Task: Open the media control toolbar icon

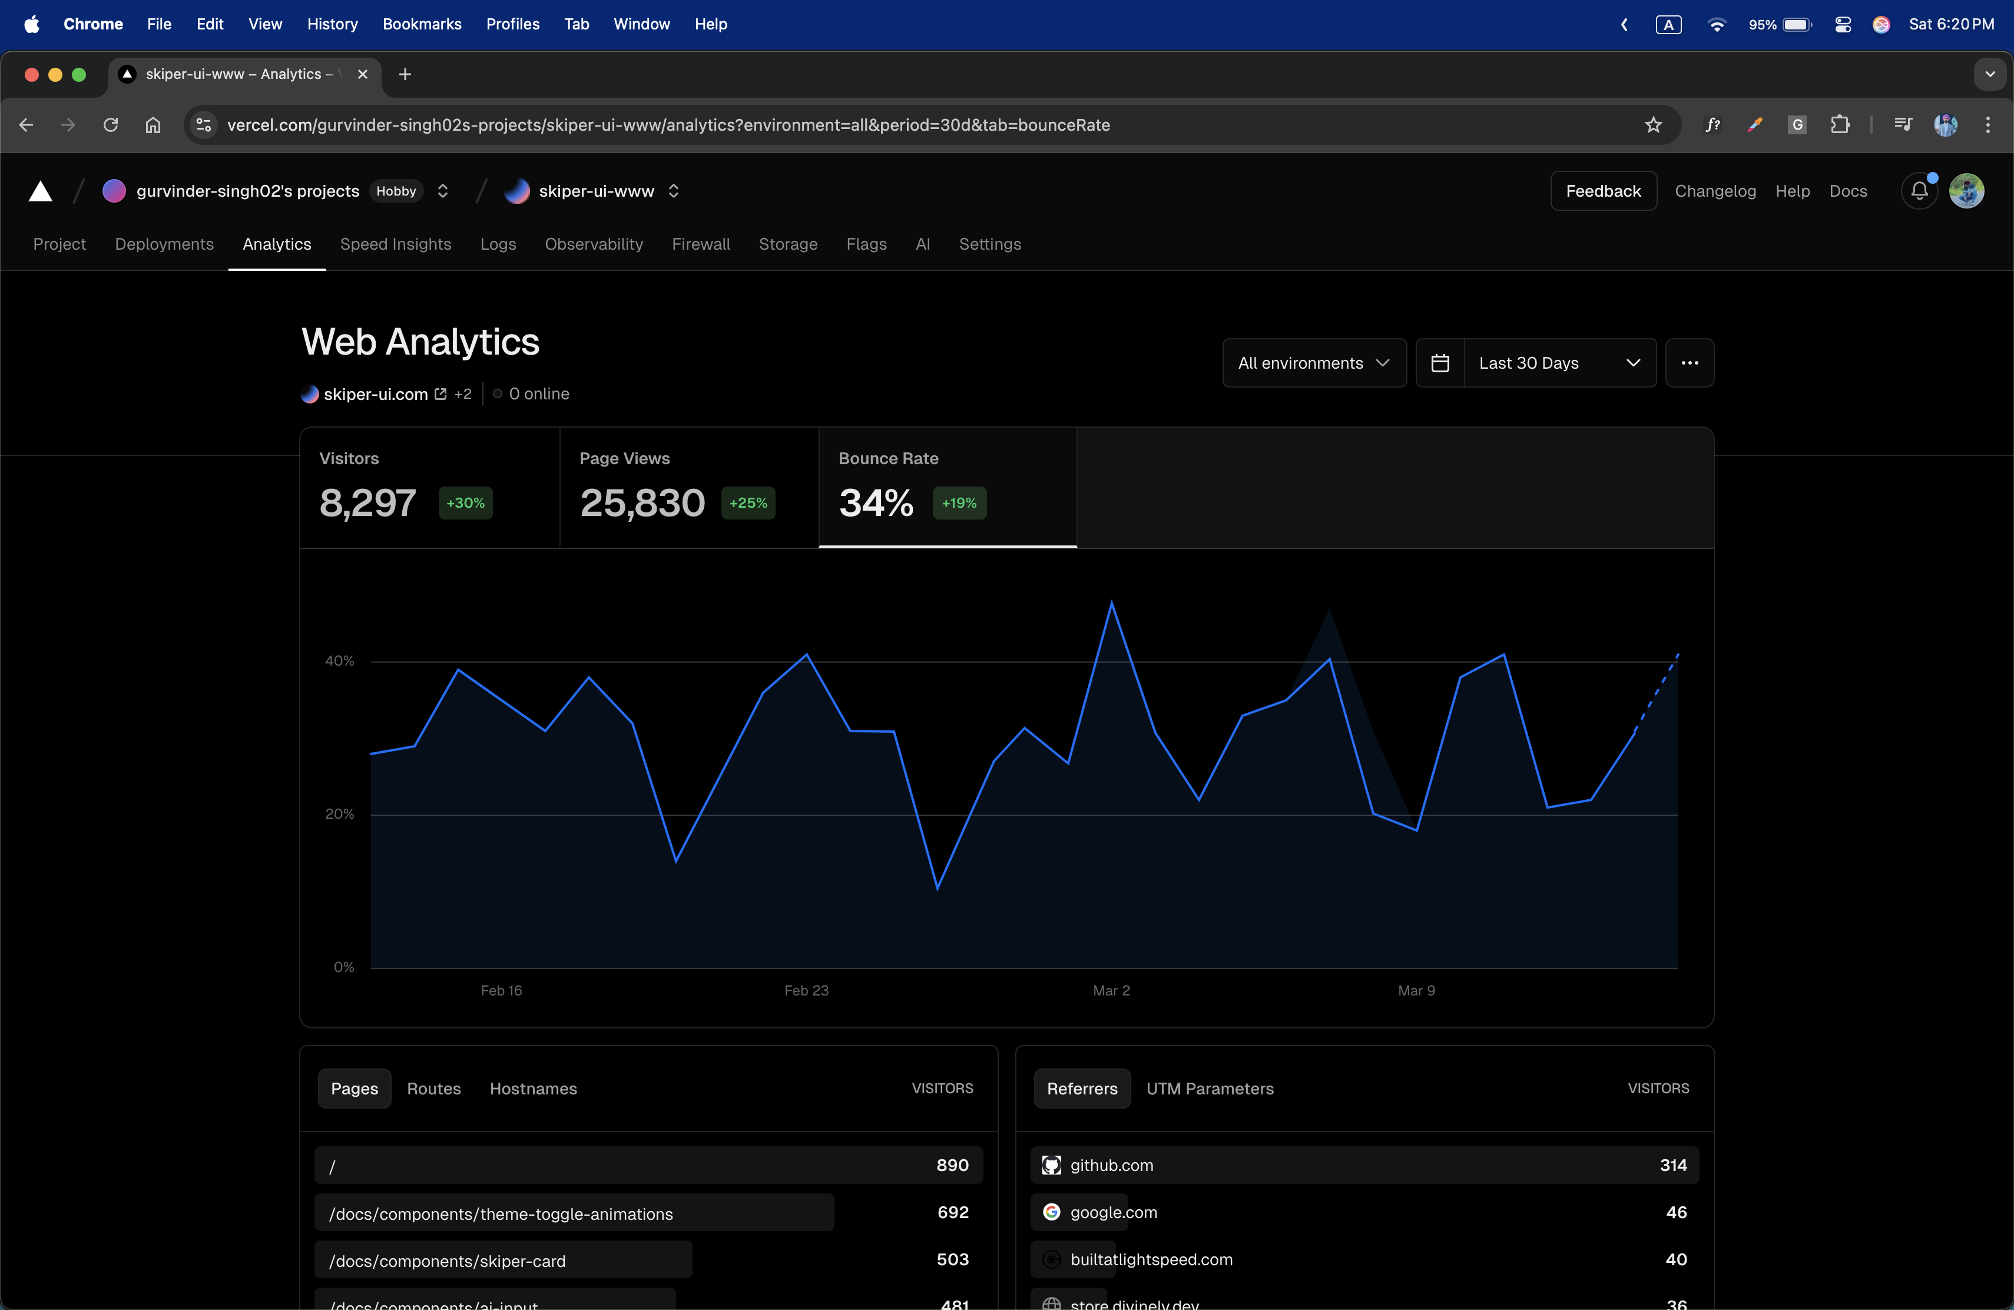Action: pyautogui.click(x=1903, y=125)
